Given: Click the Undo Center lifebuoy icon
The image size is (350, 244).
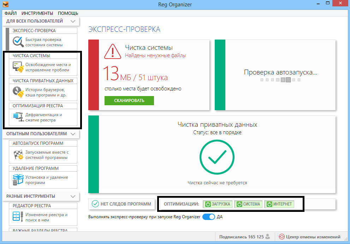Looking at the screenshot, I should (x=282, y=237).
